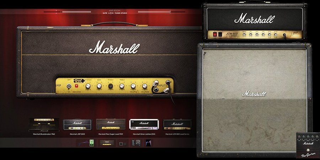This screenshot has height=160, width=320.
Task: Click The Guv'nor pedal name
Action: point(308,155)
